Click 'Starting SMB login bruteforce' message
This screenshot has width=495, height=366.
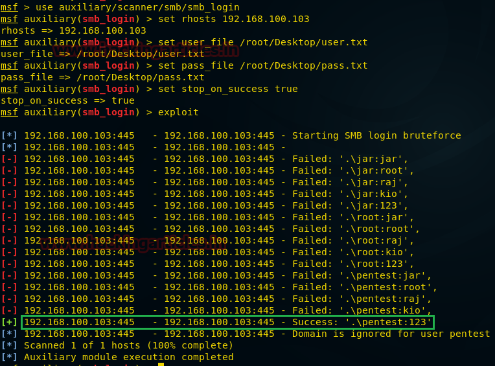pos(376,135)
